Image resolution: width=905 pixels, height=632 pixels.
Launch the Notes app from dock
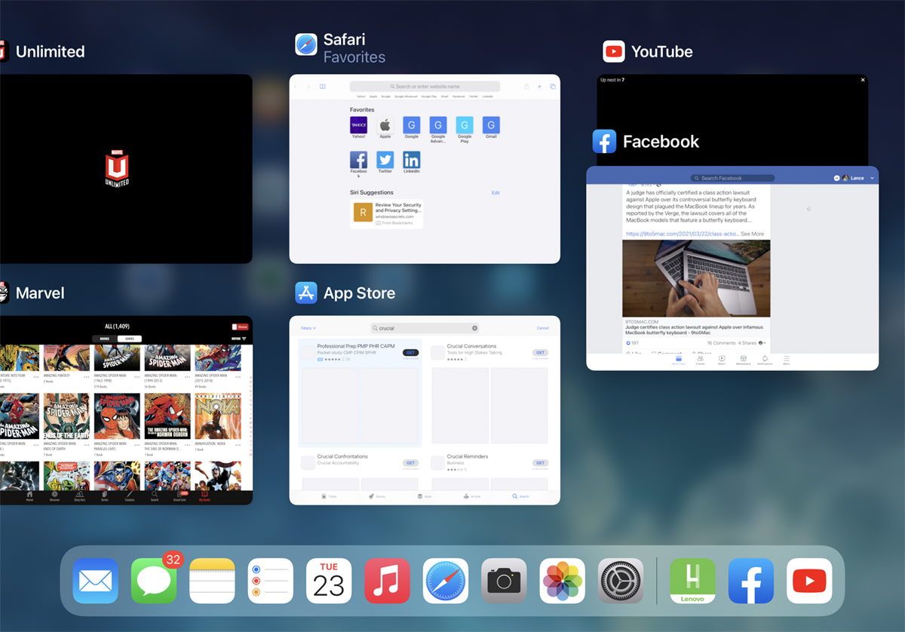pos(212,581)
